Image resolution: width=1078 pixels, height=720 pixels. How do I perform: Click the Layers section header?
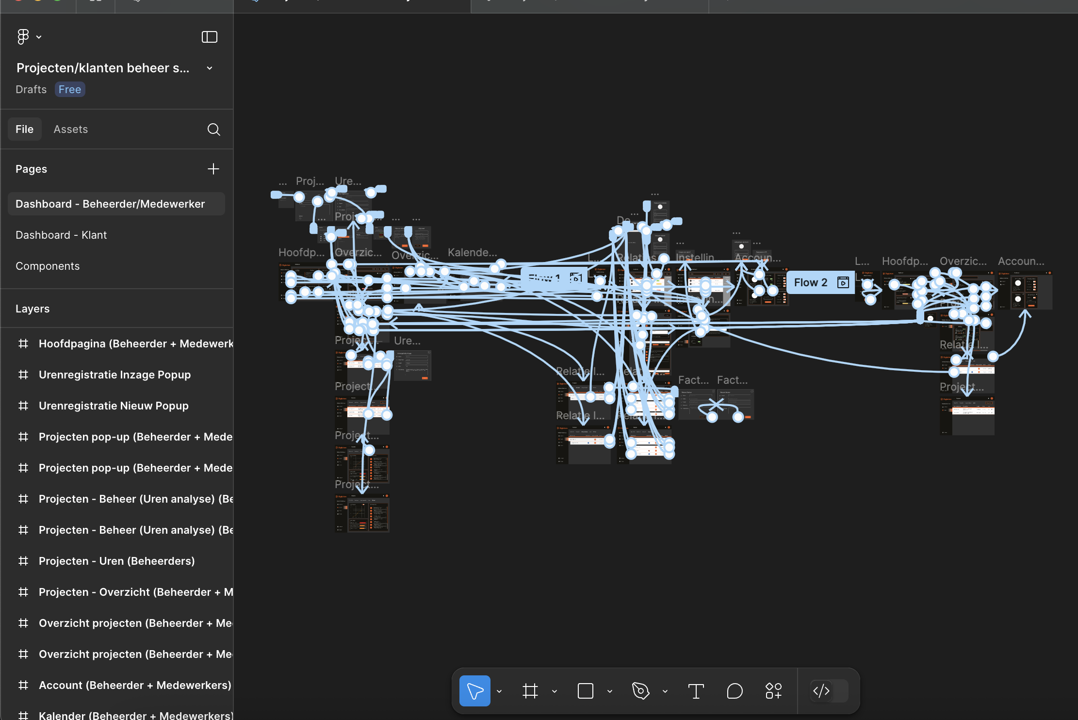tap(33, 309)
